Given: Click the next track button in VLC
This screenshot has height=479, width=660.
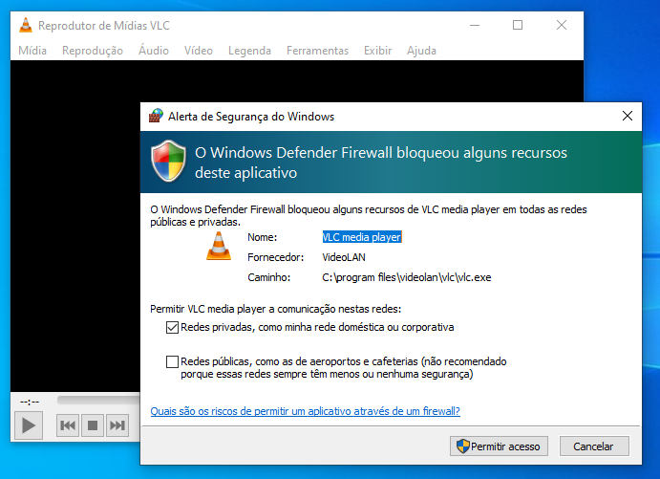Looking at the screenshot, I should 117,425.
